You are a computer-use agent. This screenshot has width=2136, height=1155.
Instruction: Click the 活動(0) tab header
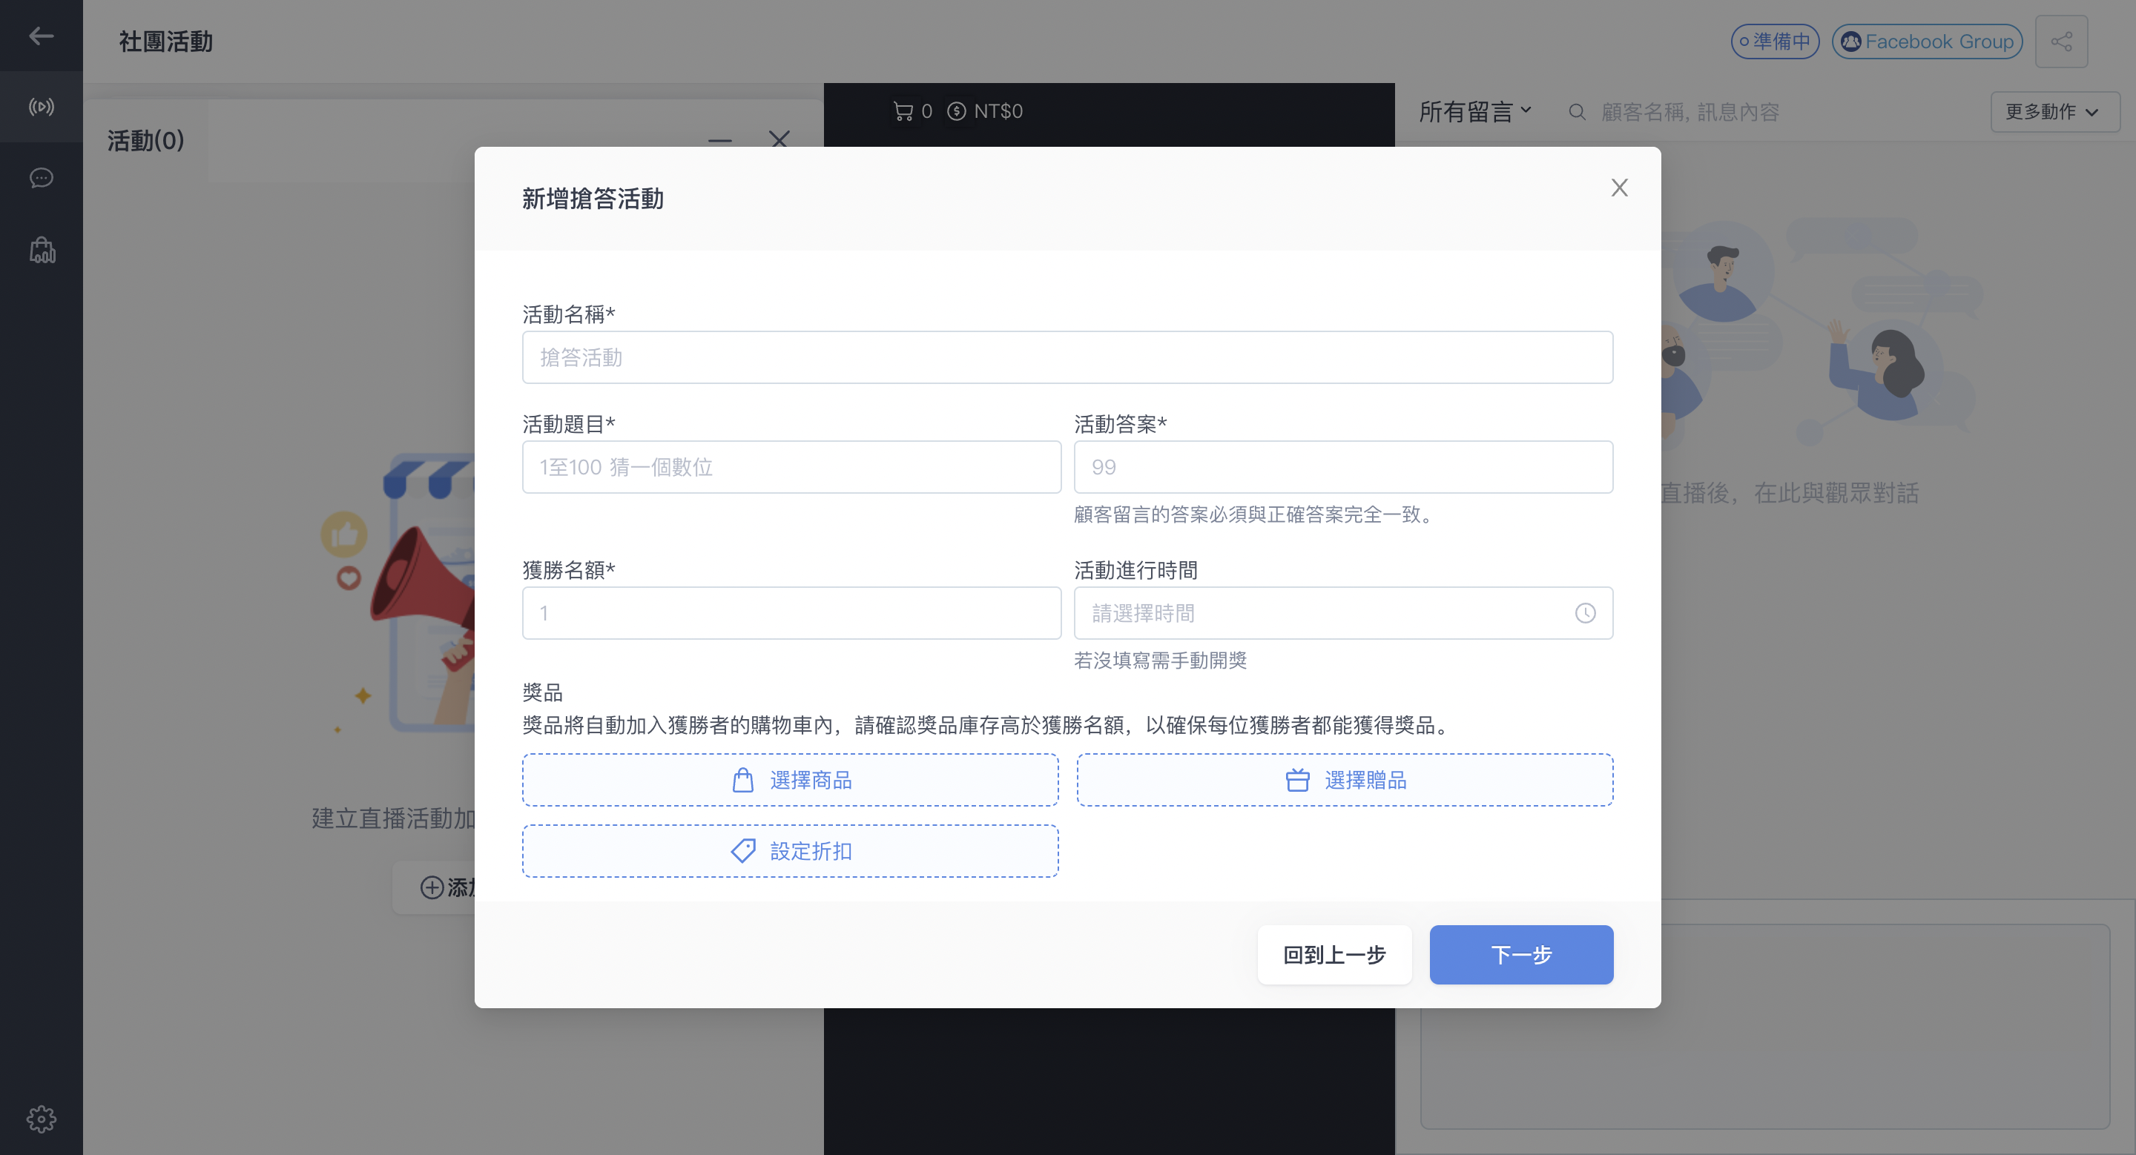pos(146,140)
